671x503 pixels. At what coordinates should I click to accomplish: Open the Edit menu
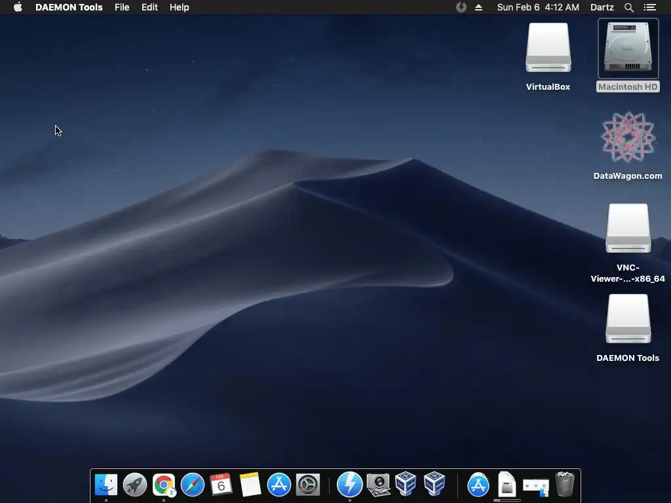(x=149, y=7)
